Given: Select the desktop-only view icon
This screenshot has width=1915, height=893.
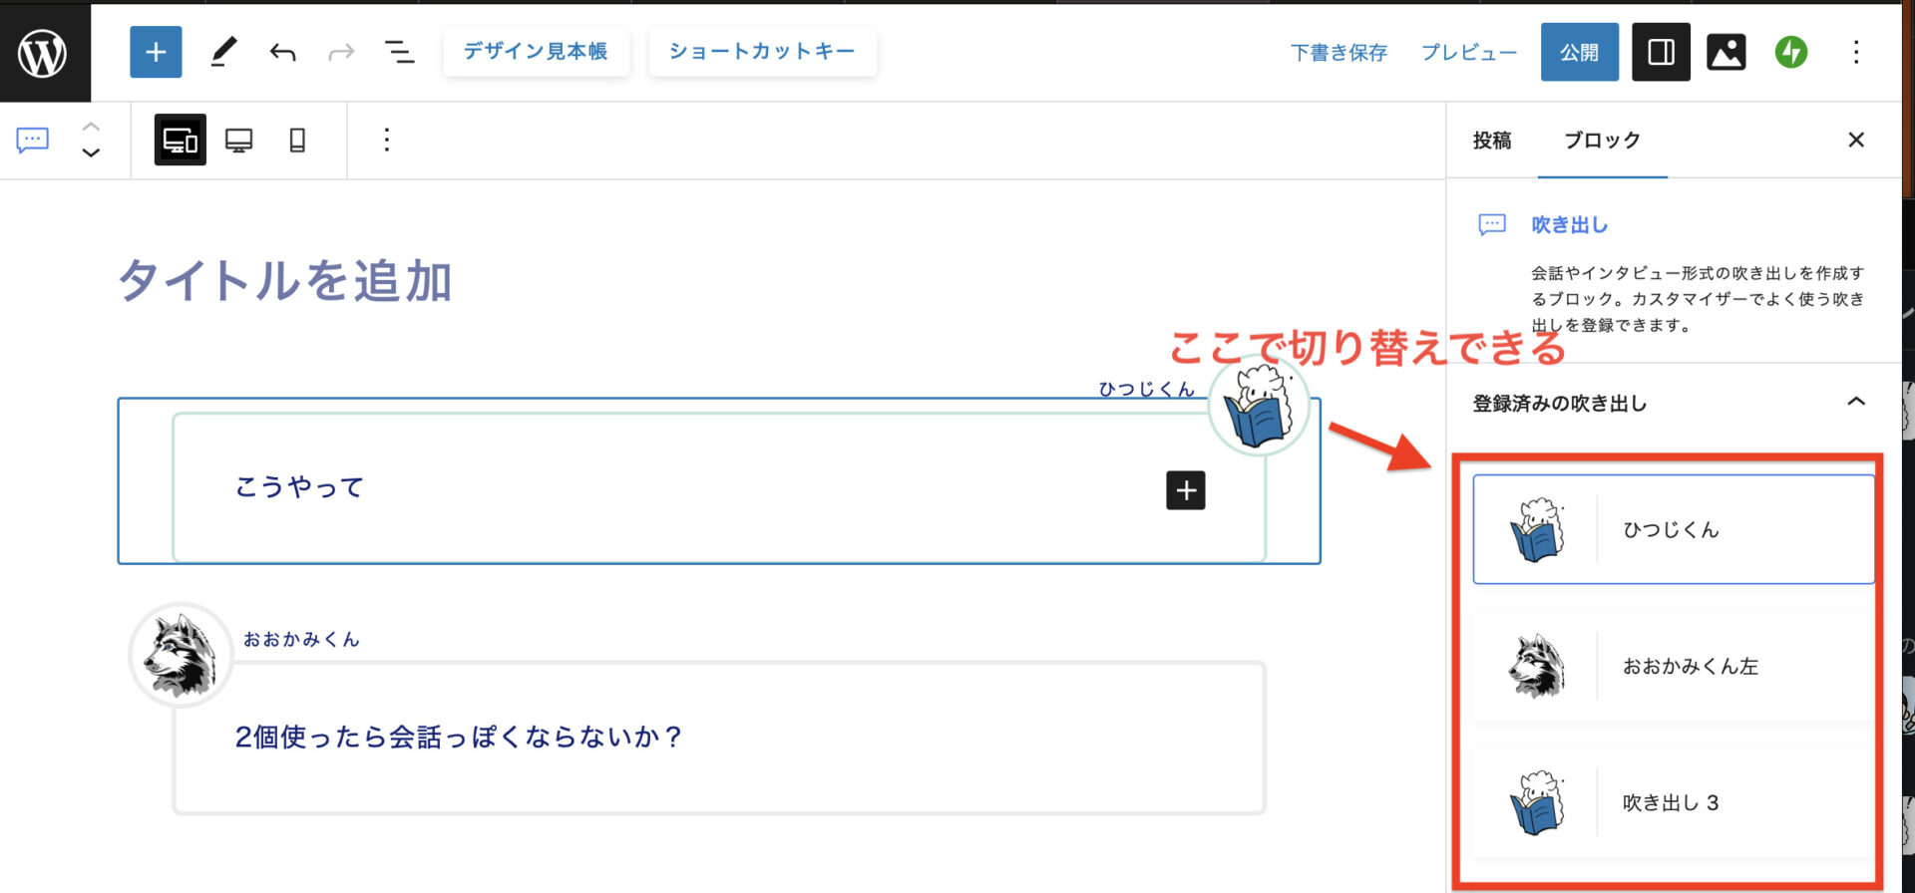Looking at the screenshot, I should tap(239, 140).
